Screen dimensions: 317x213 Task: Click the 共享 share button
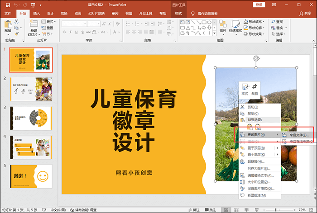305,13
